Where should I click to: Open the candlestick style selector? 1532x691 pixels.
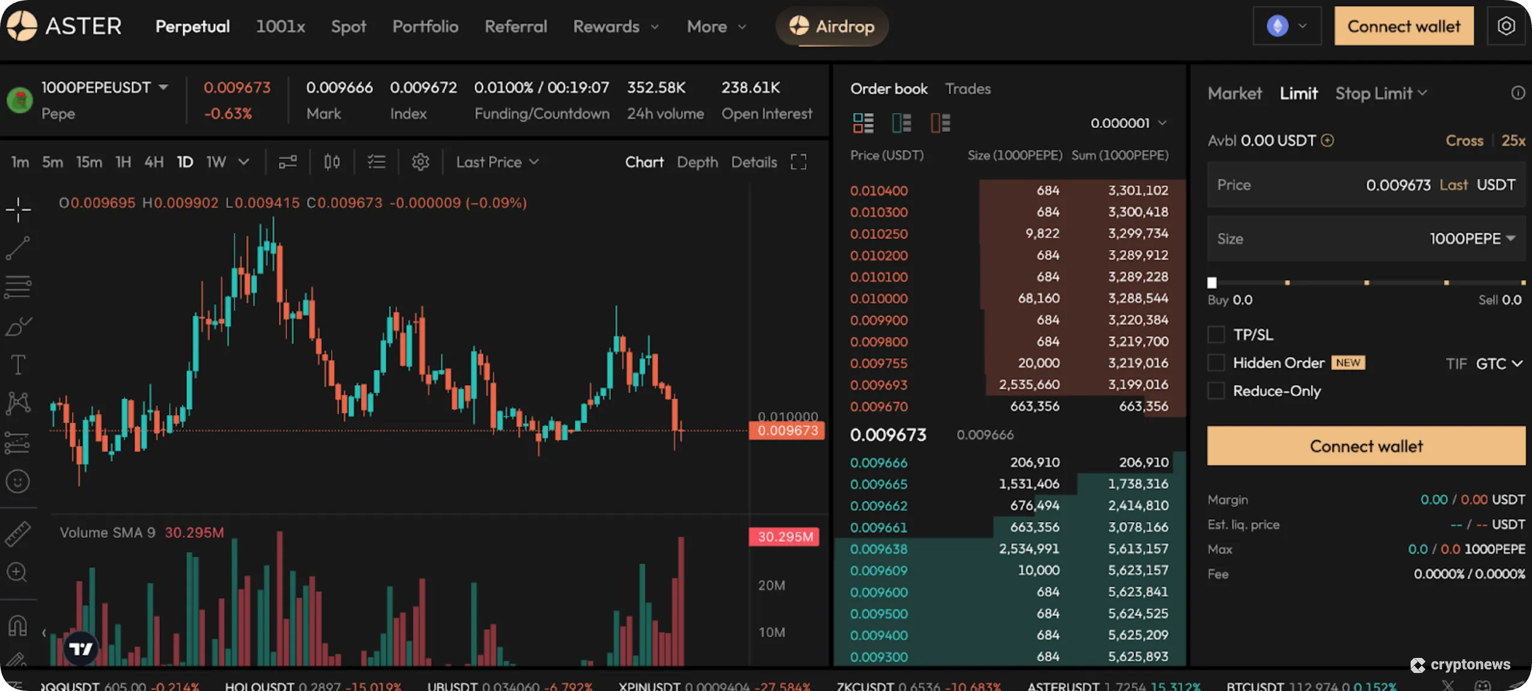330,162
